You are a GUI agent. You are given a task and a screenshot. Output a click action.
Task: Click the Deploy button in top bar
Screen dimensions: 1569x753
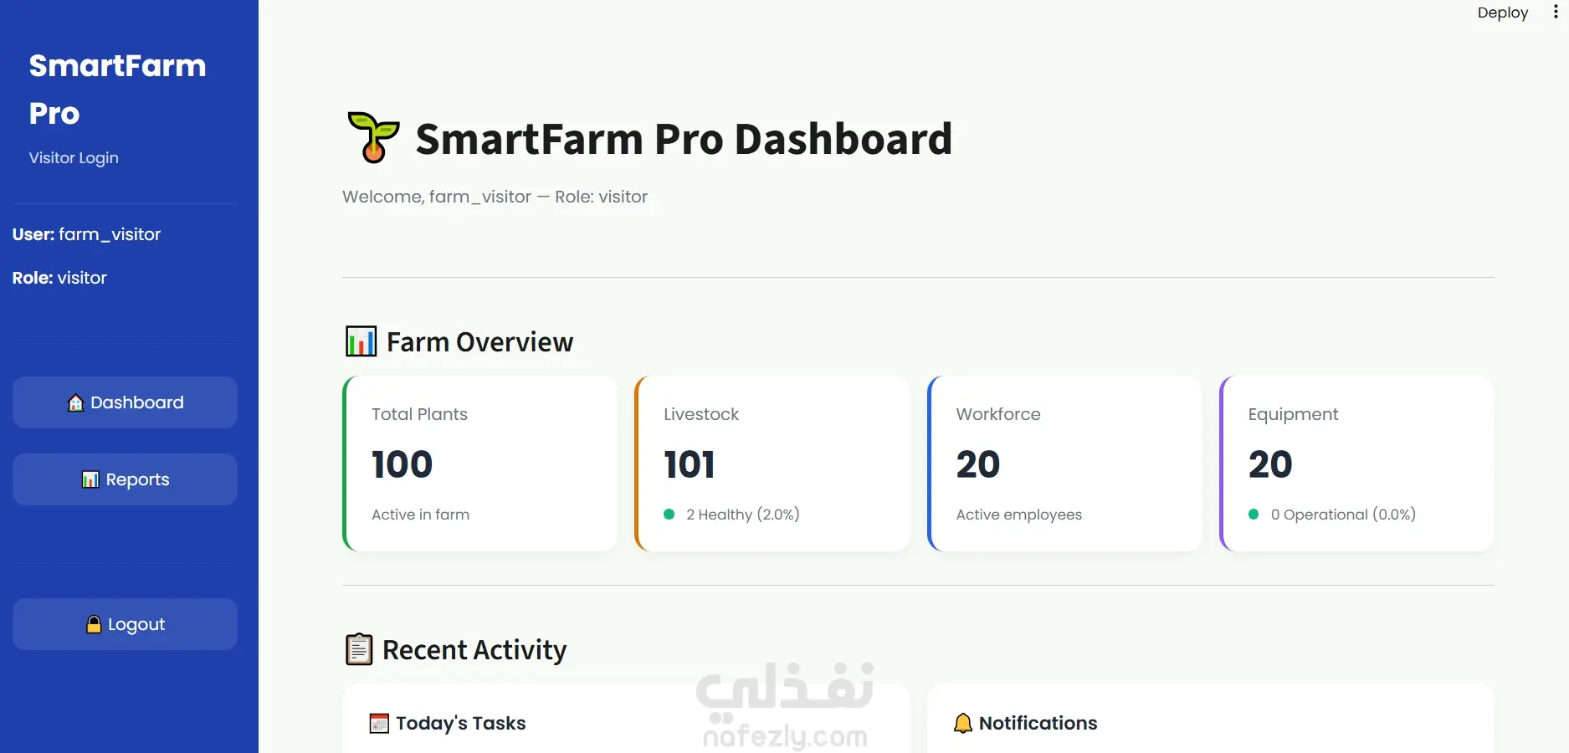1502,13
